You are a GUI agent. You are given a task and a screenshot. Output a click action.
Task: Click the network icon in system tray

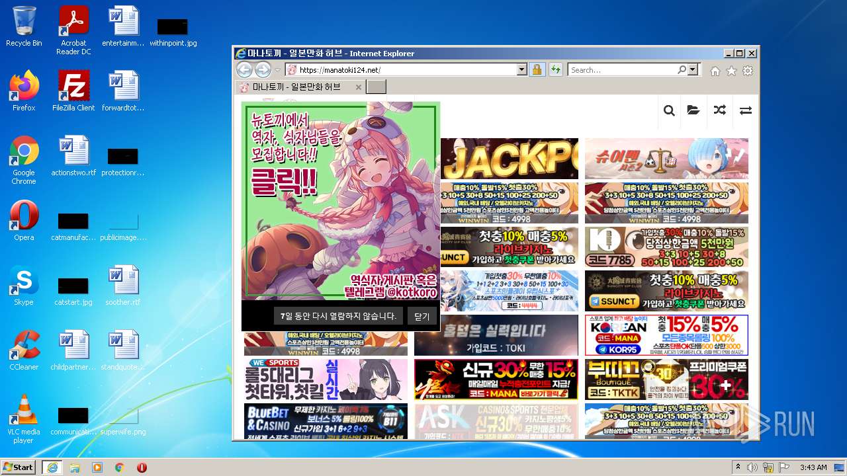coord(768,467)
